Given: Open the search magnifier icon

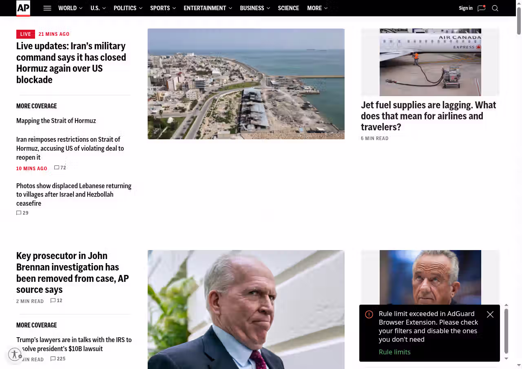Looking at the screenshot, I should tap(495, 8).
